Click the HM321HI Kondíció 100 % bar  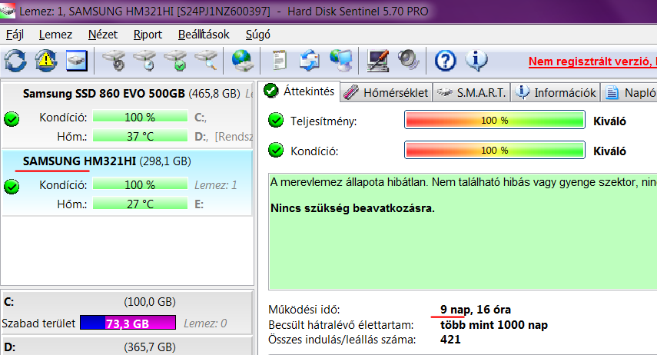tap(140, 184)
